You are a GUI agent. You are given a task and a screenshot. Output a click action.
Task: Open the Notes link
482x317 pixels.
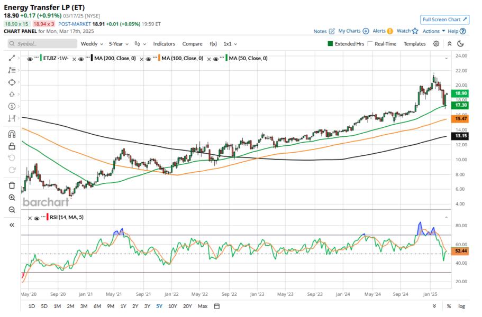click(x=324, y=31)
